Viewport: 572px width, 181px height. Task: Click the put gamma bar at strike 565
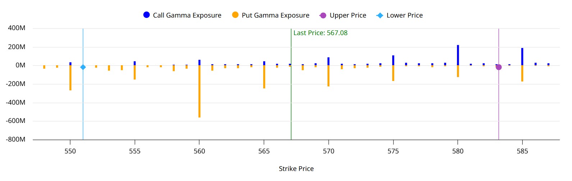click(264, 77)
